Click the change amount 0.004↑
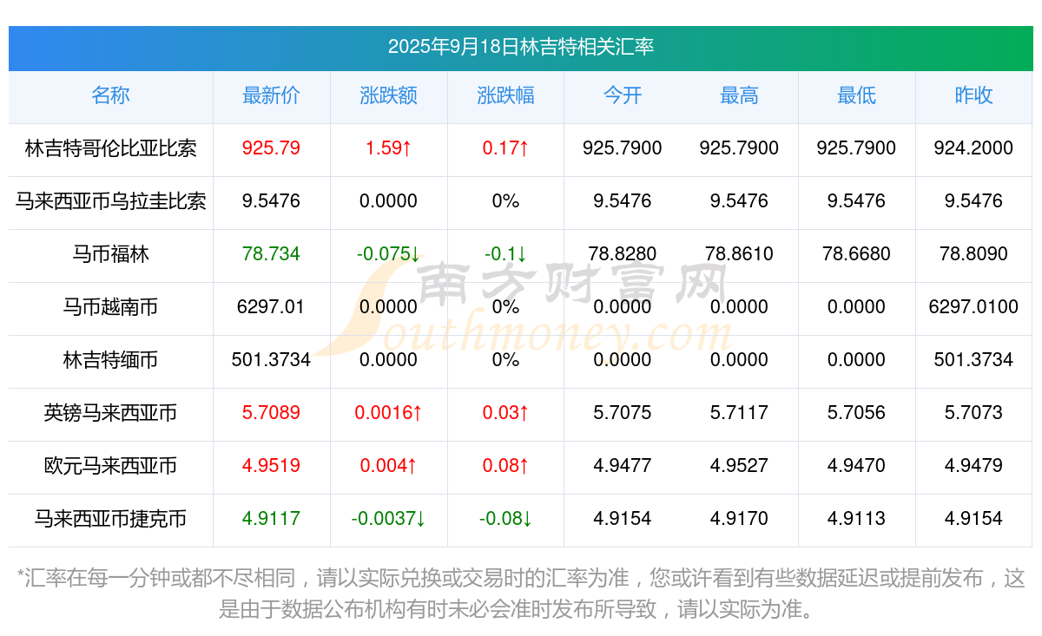Image resolution: width=1042 pixels, height=636 pixels. [388, 466]
